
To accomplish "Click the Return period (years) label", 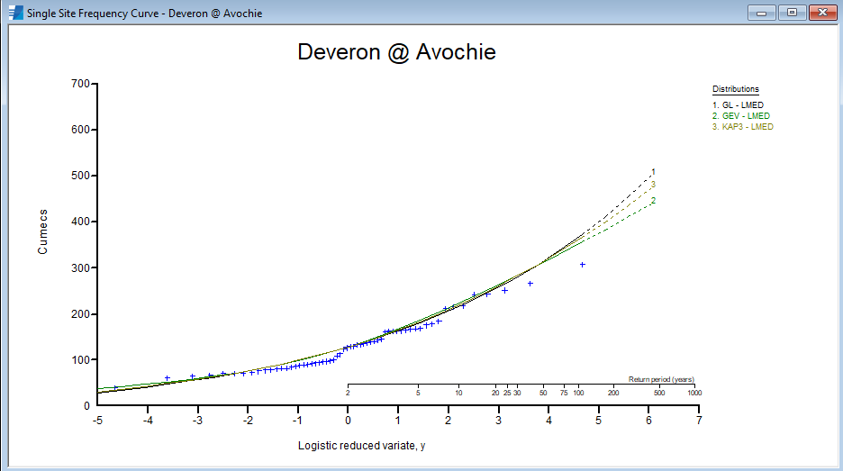I will (661, 379).
